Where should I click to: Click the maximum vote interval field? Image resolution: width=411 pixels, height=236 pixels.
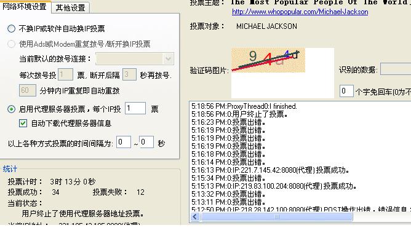[146, 142]
